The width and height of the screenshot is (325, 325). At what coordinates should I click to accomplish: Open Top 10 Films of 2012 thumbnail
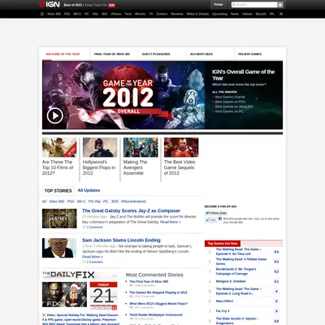59,147
